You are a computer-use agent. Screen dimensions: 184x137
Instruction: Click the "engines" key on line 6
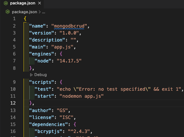coord(42,54)
